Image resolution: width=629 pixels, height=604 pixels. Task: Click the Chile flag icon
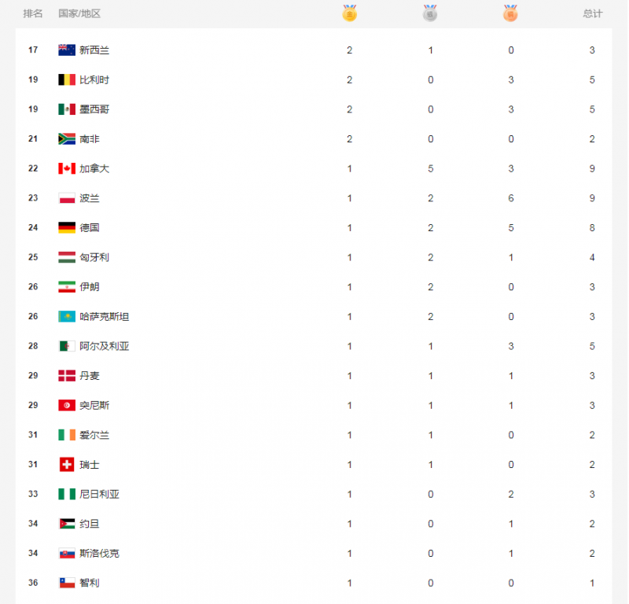point(67,583)
